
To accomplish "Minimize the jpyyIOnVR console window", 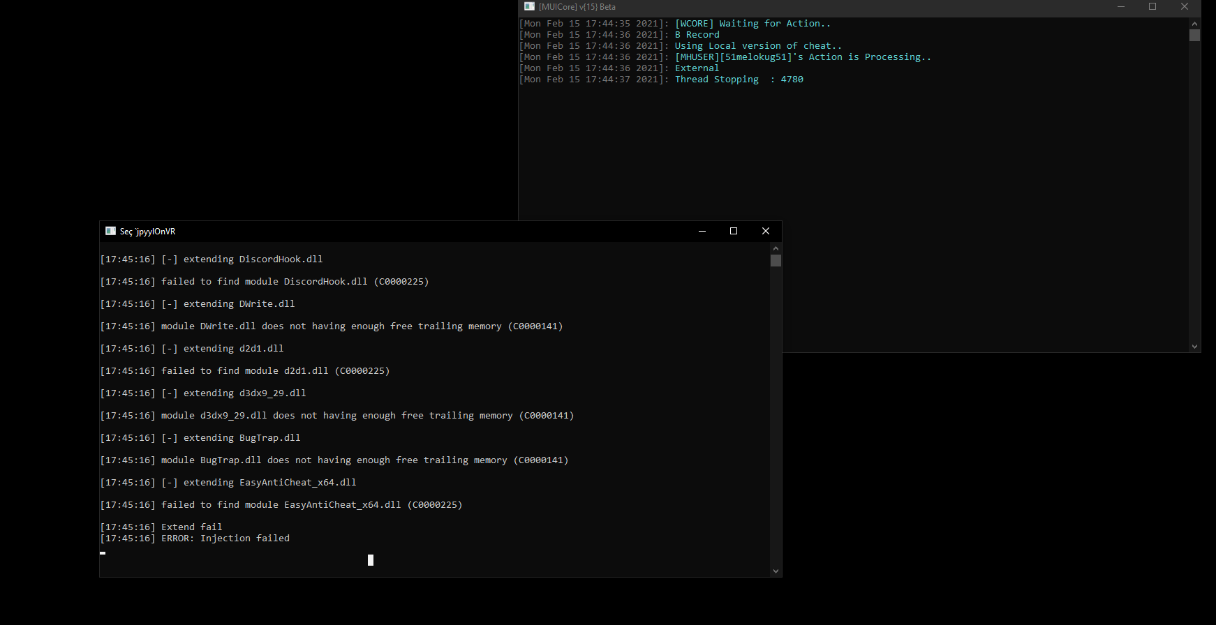I will click(702, 231).
